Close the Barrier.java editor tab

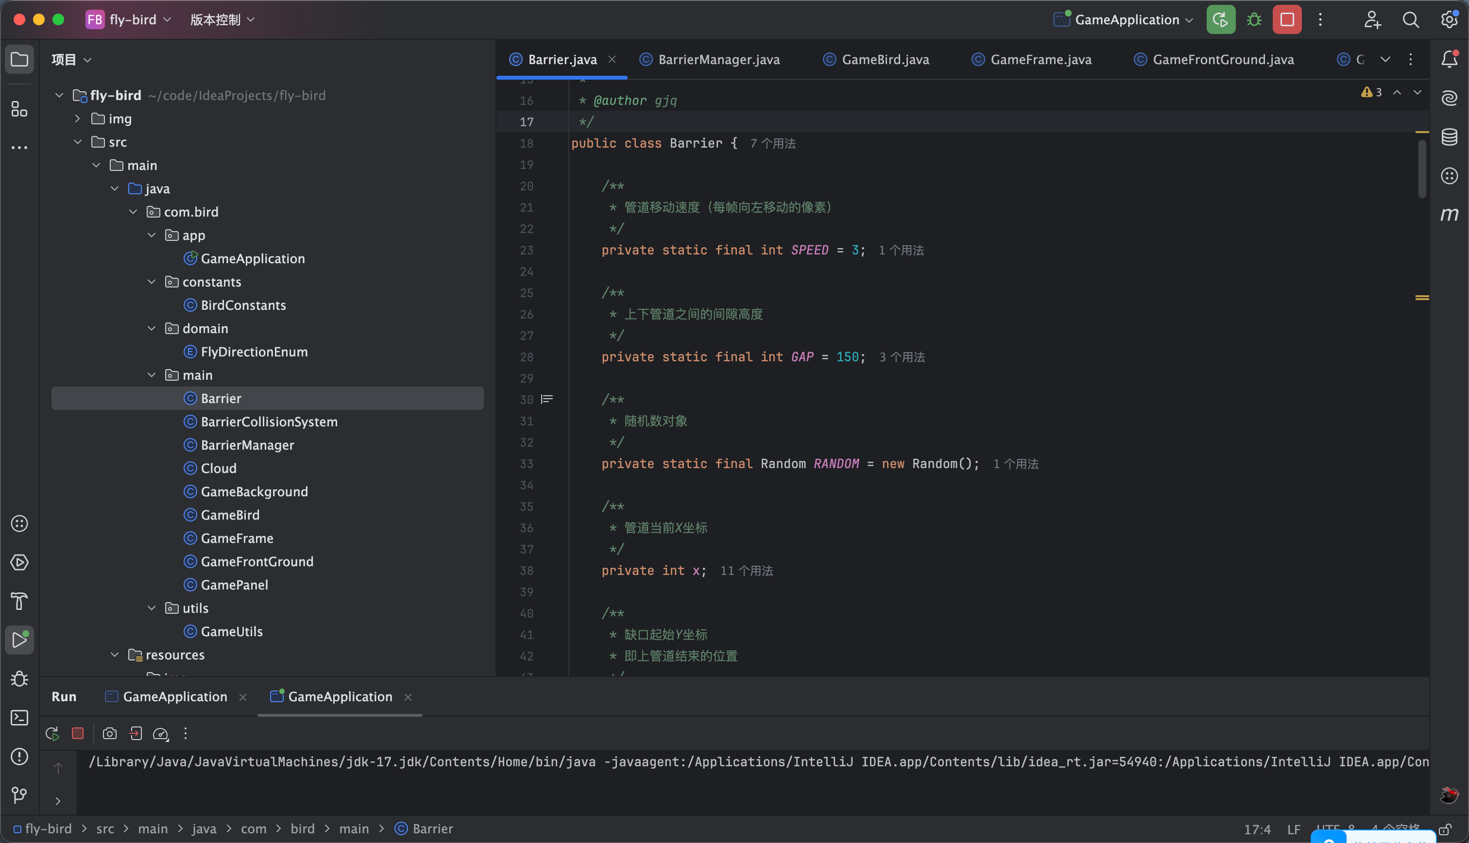pyautogui.click(x=612, y=59)
